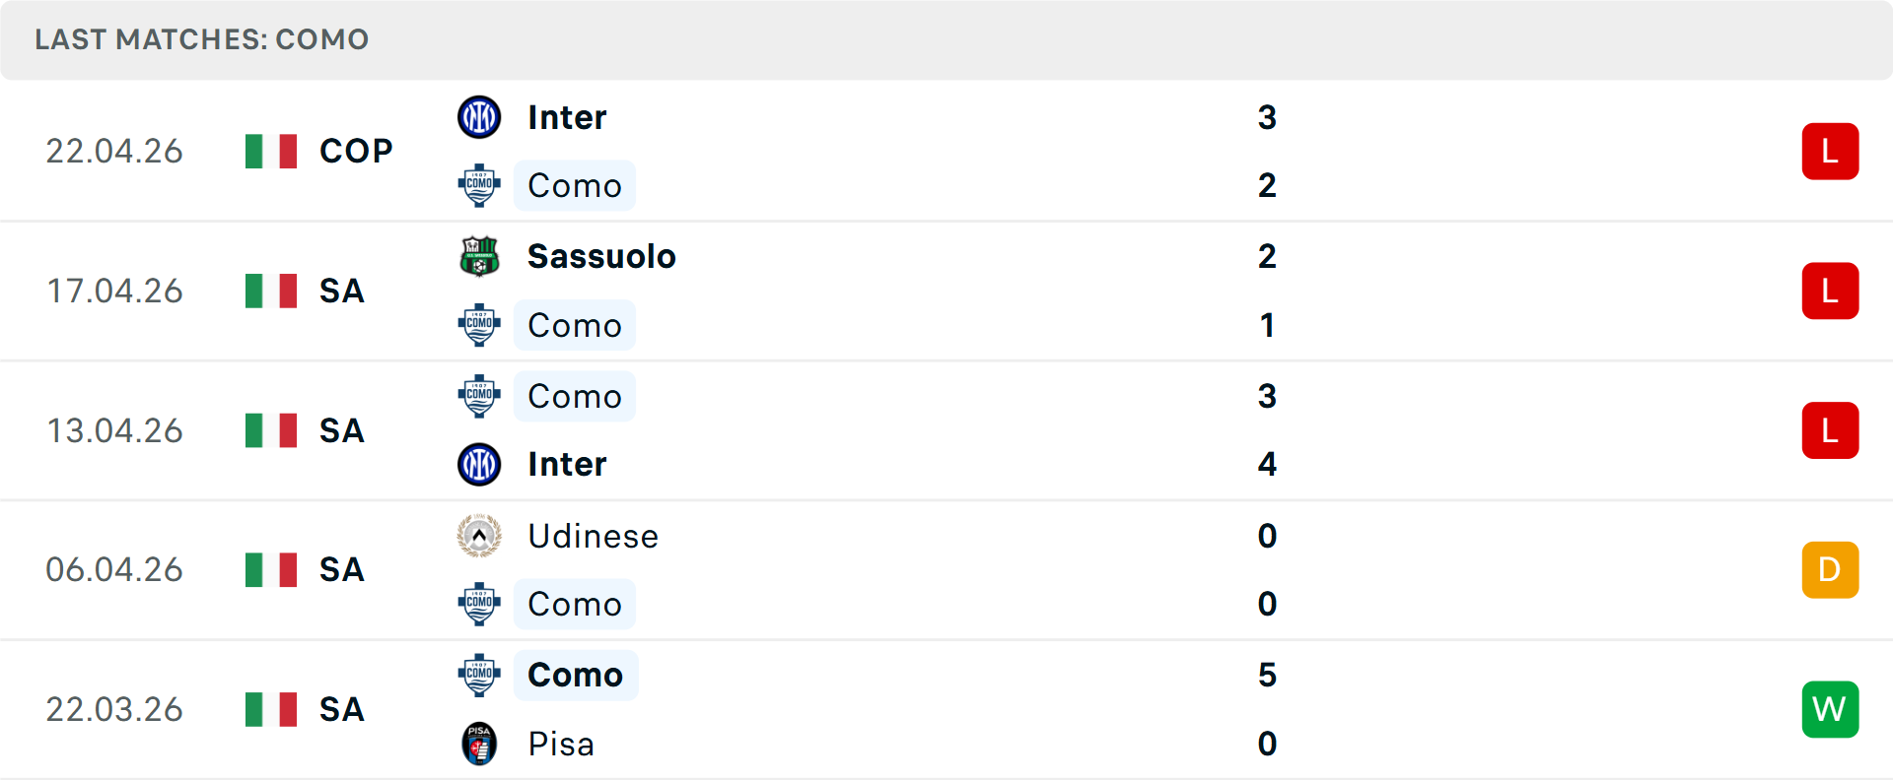Click Como crest in the Sassuolo match
This screenshot has height=780, width=1893.
coord(479,325)
